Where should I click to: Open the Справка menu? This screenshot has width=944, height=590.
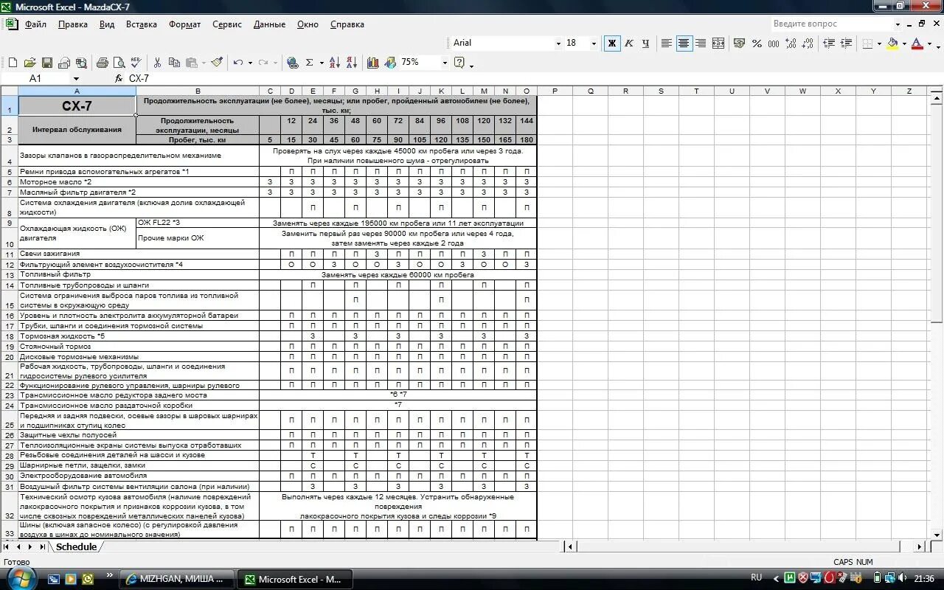point(347,24)
